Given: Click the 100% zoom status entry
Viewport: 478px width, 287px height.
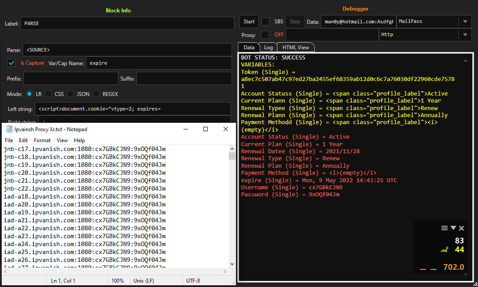Looking at the screenshot, I should tap(118, 280).
